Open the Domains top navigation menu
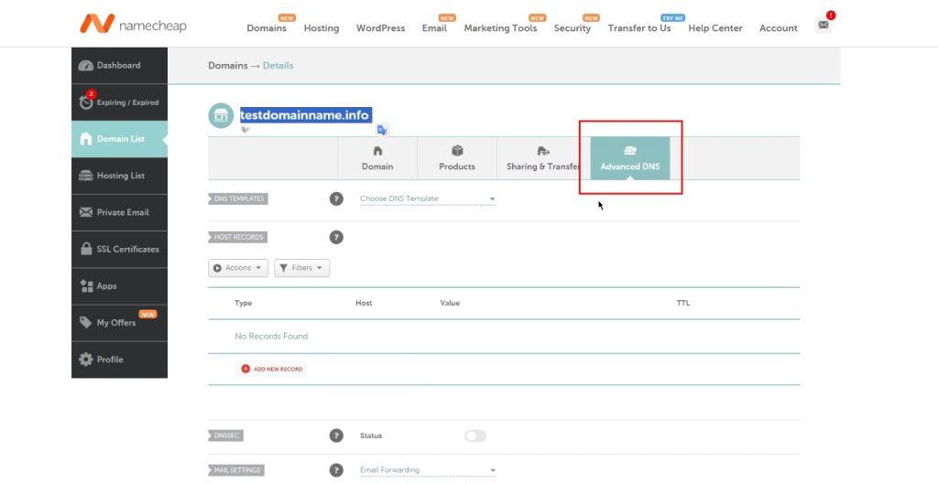The width and height of the screenshot is (938, 483). pyautogui.click(x=267, y=28)
